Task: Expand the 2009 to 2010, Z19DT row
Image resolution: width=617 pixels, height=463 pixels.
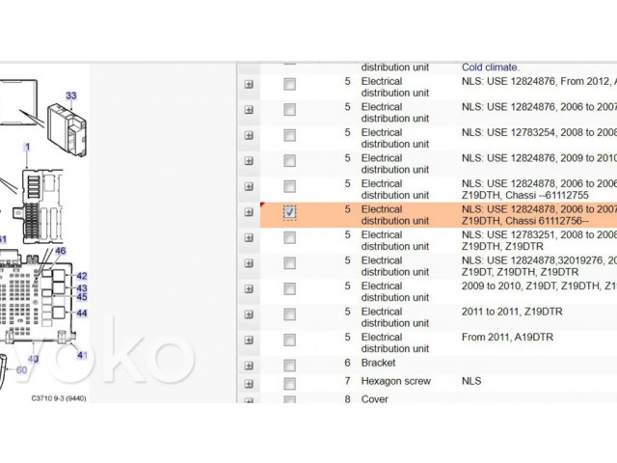Action: click(x=249, y=289)
